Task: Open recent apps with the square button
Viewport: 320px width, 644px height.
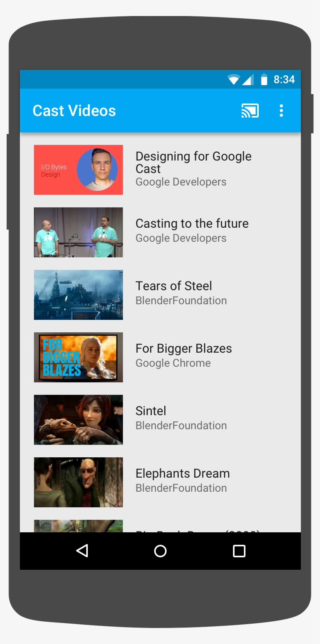Action: pos(239,551)
